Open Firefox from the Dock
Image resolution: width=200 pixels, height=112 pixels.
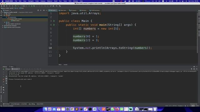coord(117,109)
